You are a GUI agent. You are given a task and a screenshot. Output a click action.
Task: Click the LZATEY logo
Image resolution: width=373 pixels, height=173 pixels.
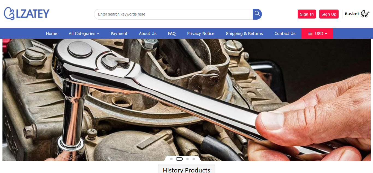(27, 14)
